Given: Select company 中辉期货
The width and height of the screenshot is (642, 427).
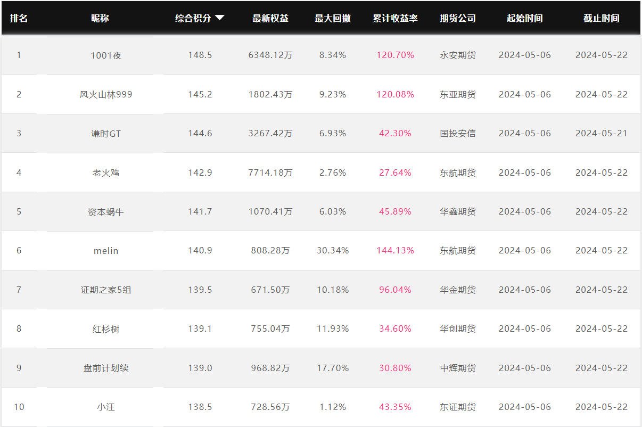Looking at the screenshot, I should 458,368.
